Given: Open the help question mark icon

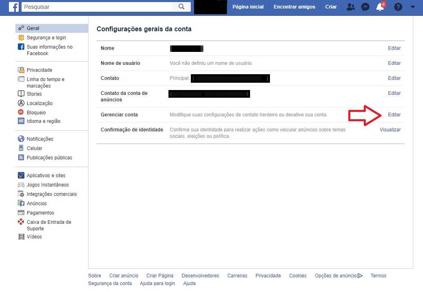Looking at the screenshot, I should (398, 7).
